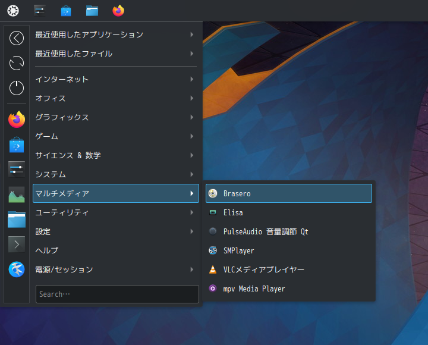Launch mpv Media Player
This screenshot has width=428, height=345.
(289, 288)
